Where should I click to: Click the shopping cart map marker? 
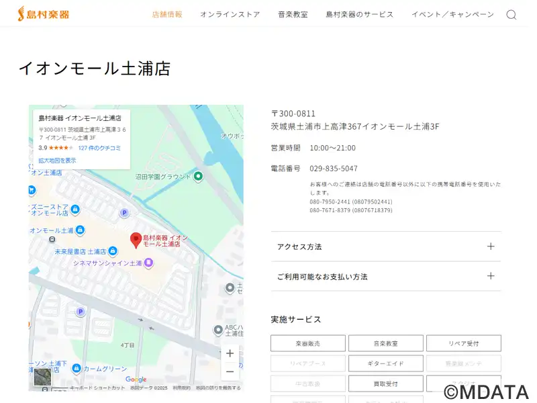[32, 190]
